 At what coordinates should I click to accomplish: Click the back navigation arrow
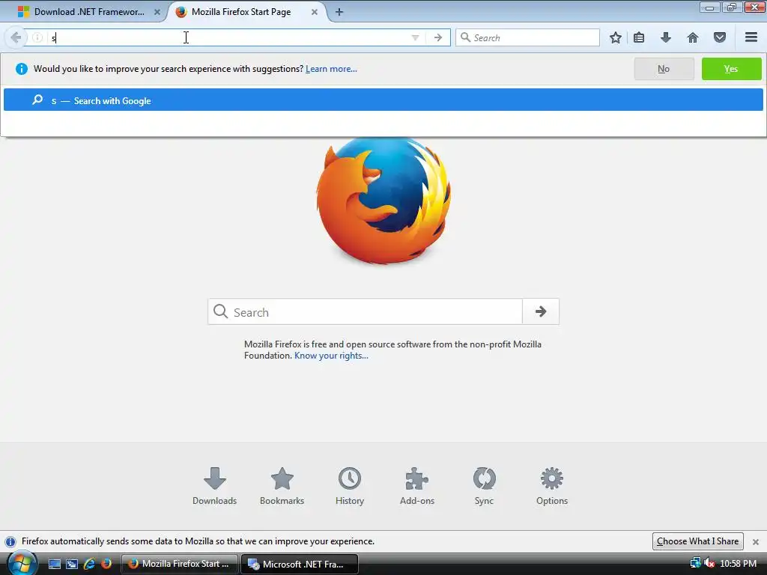pos(16,37)
